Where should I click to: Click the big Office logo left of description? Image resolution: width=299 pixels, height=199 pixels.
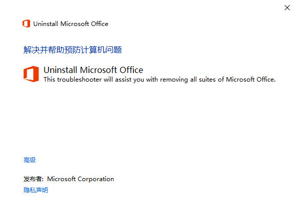[31, 74]
